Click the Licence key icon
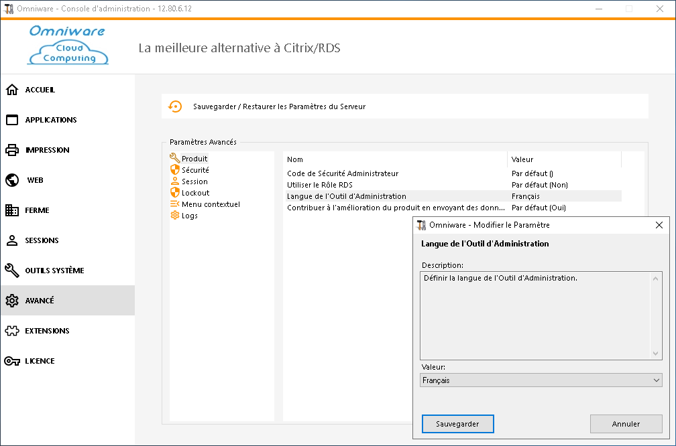 [x=12, y=361]
